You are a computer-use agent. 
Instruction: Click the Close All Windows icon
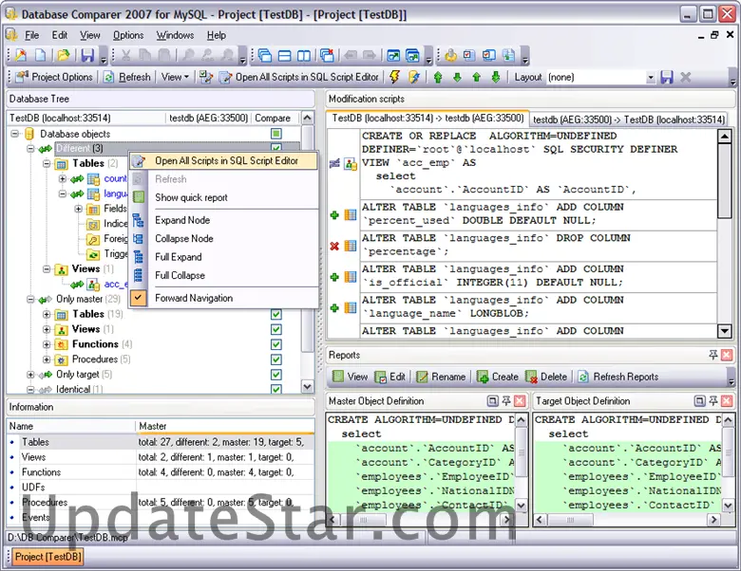tap(327, 56)
